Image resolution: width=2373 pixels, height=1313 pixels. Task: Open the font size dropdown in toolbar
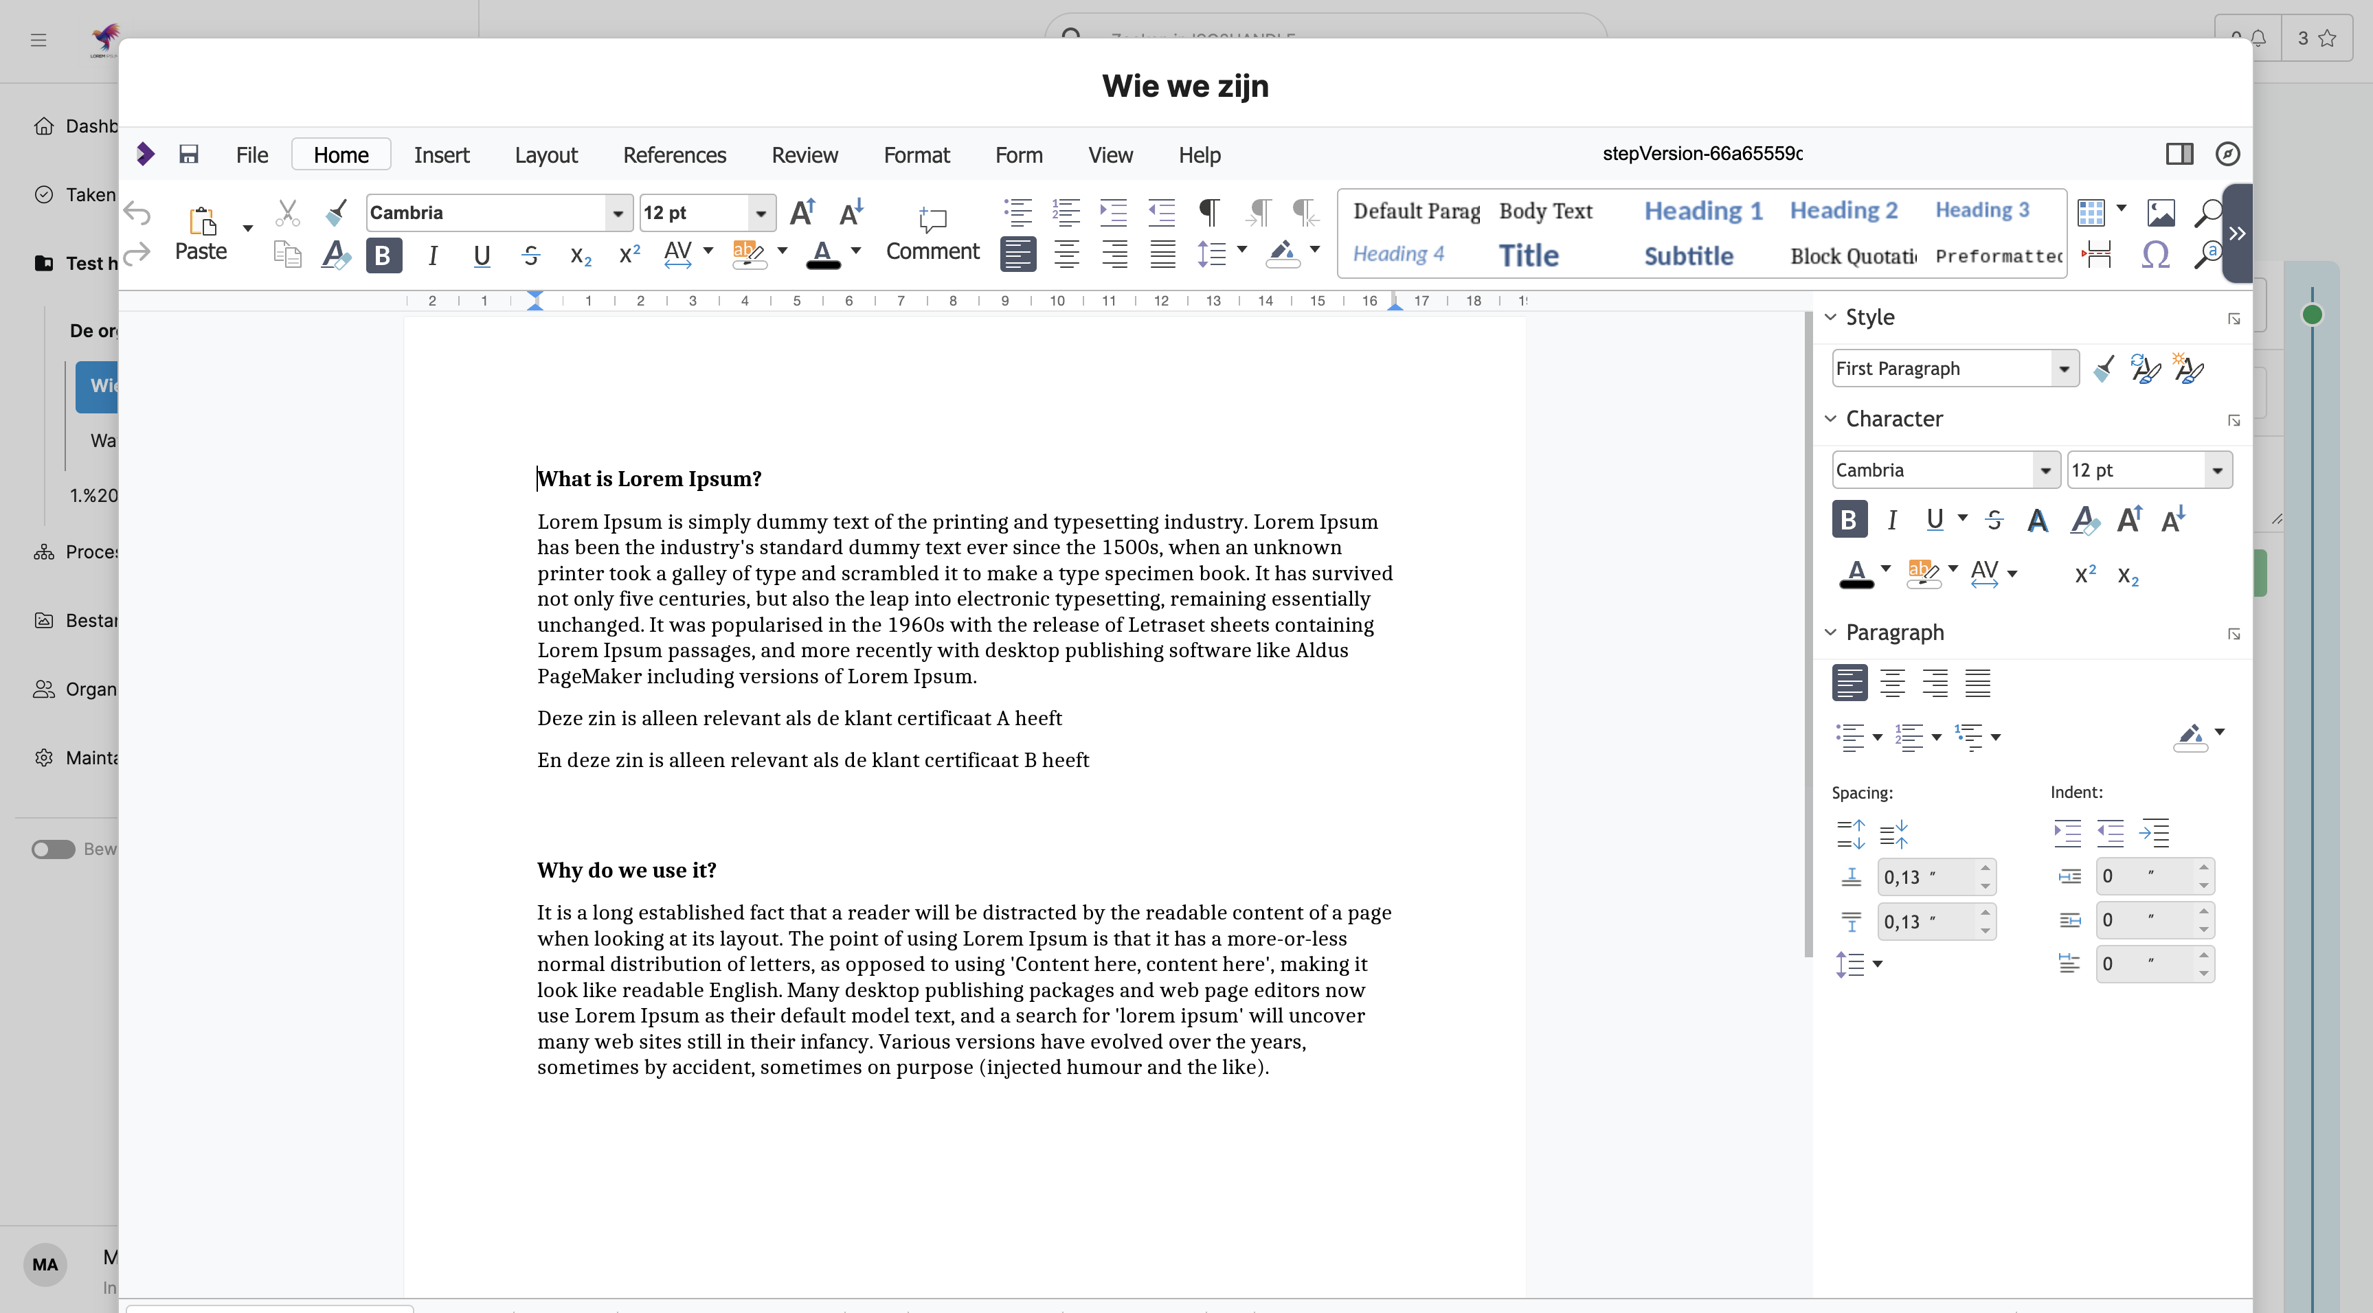(761, 213)
